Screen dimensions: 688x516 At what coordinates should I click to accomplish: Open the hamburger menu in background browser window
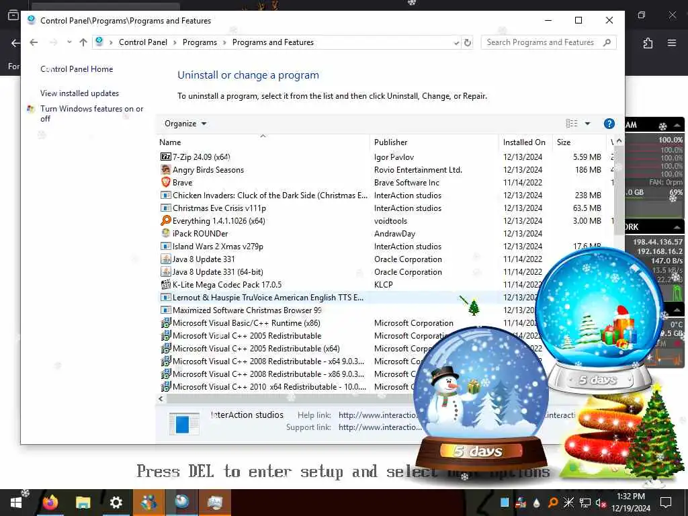pyautogui.click(x=671, y=42)
